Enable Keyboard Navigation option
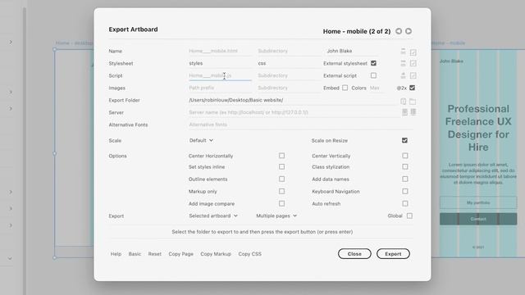 (404, 191)
